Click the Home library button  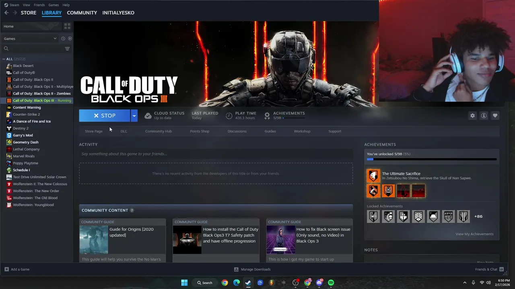pyautogui.click(x=31, y=26)
